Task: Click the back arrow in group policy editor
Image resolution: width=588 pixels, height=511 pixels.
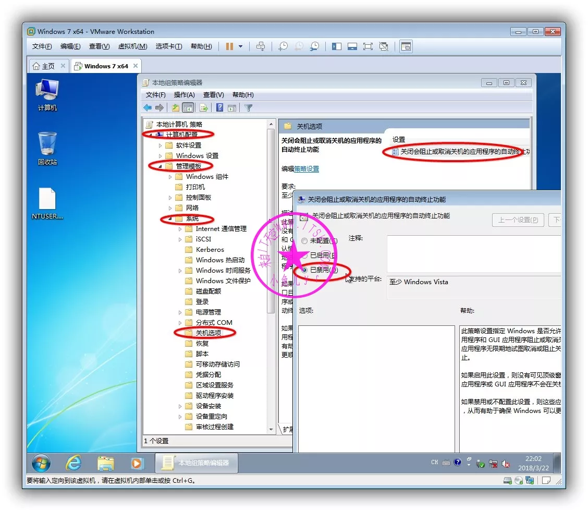Action: 148,108
